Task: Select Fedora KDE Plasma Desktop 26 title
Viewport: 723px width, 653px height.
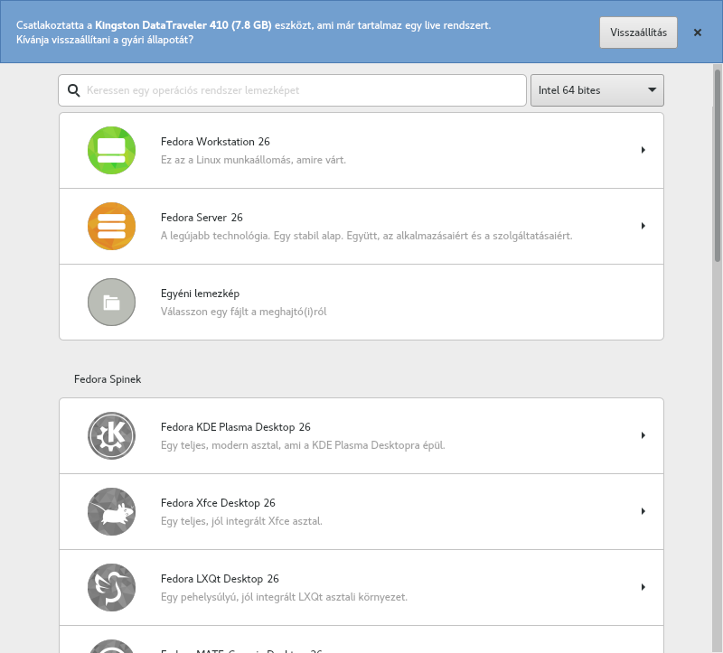Action: (x=236, y=427)
